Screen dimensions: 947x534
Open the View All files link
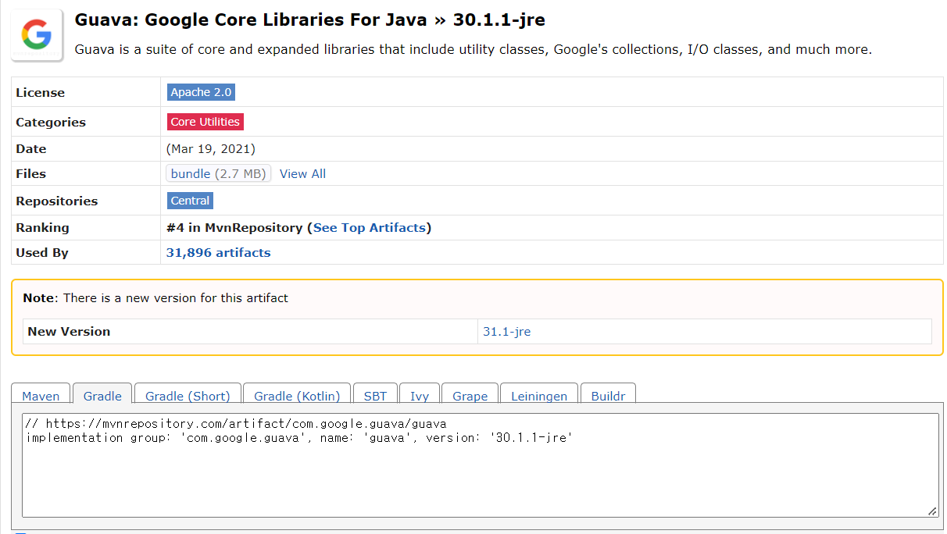pyautogui.click(x=302, y=173)
